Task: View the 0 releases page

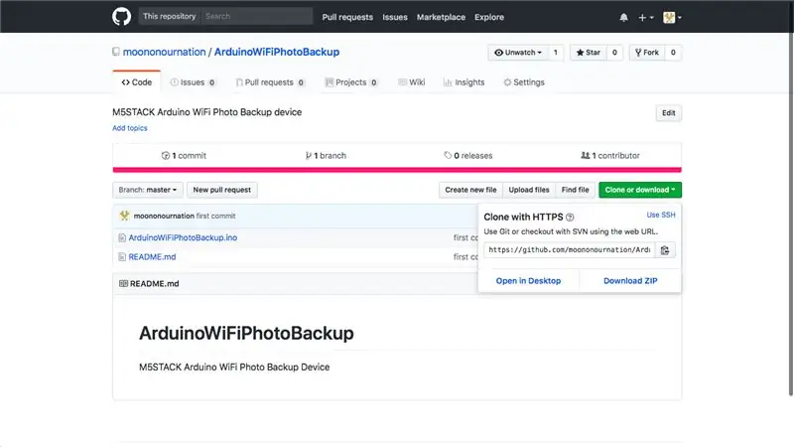Action: (x=468, y=156)
